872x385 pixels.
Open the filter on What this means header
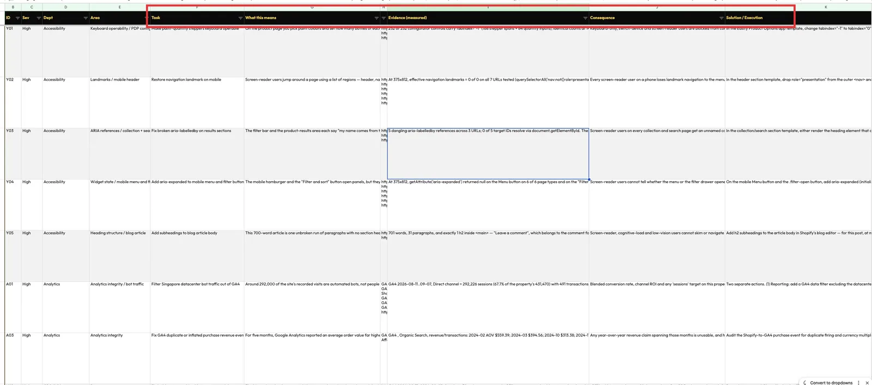376,18
